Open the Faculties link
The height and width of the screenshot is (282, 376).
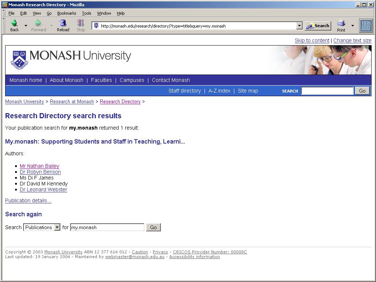point(101,80)
